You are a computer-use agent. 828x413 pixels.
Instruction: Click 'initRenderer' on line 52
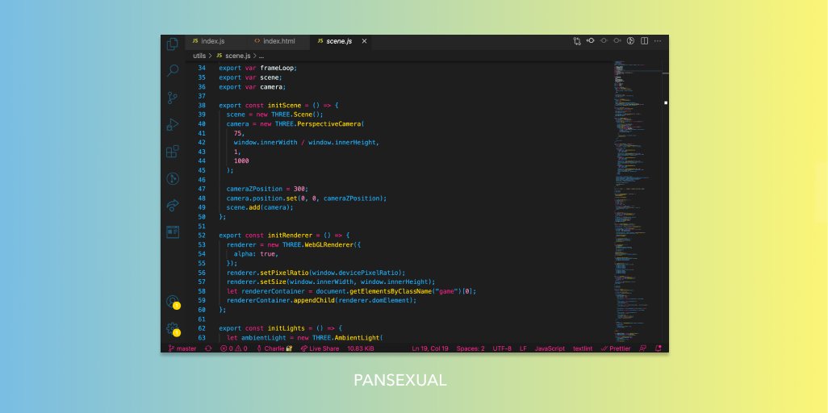290,236
